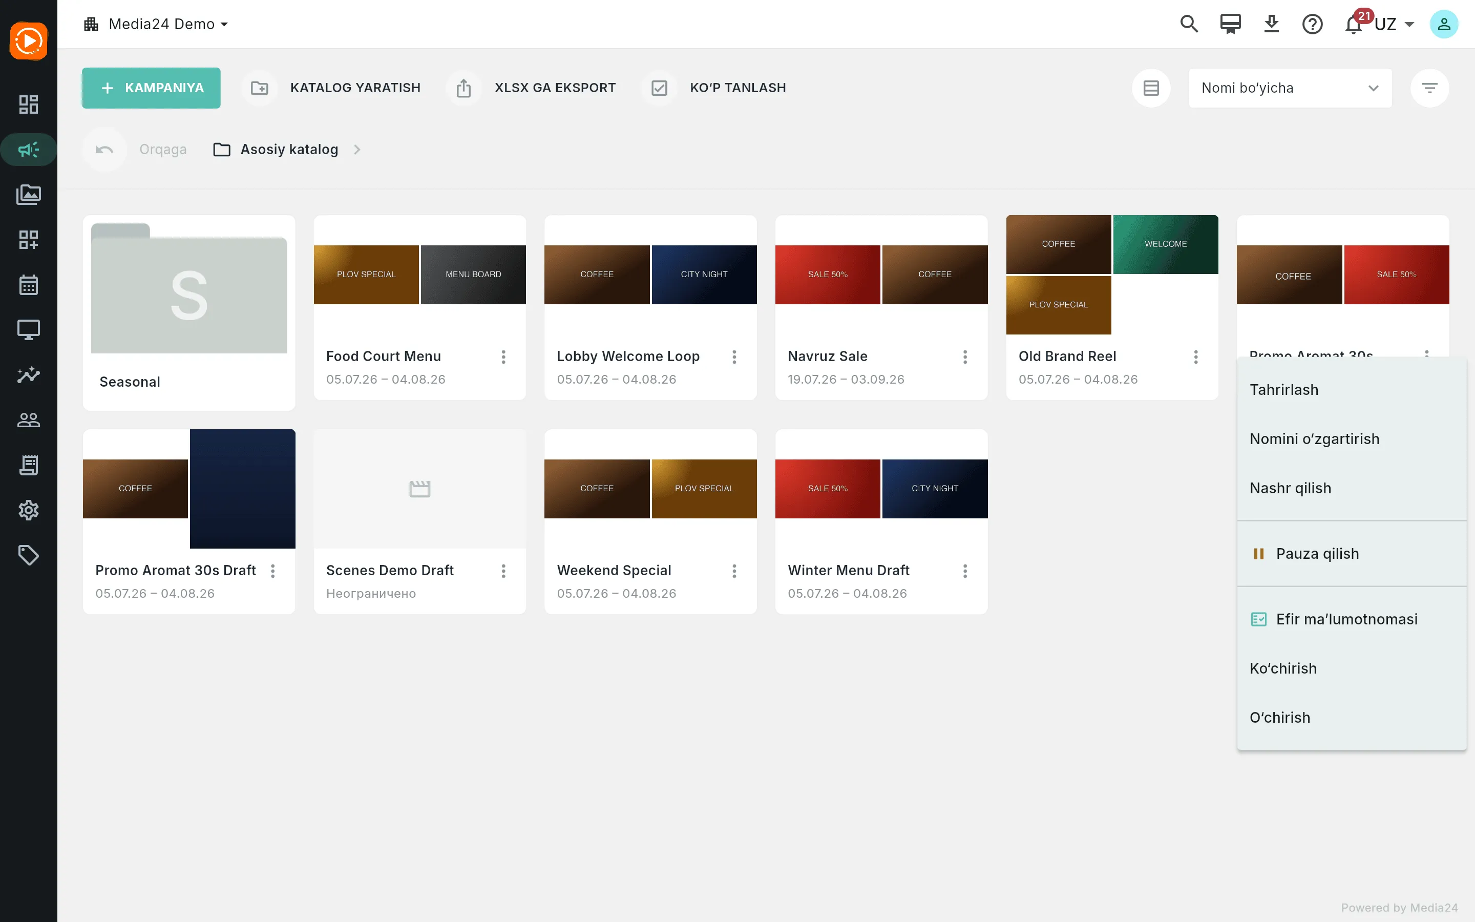The image size is (1475, 922).
Task: Open Scenes Demo Draft options menu
Action: click(503, 571)
